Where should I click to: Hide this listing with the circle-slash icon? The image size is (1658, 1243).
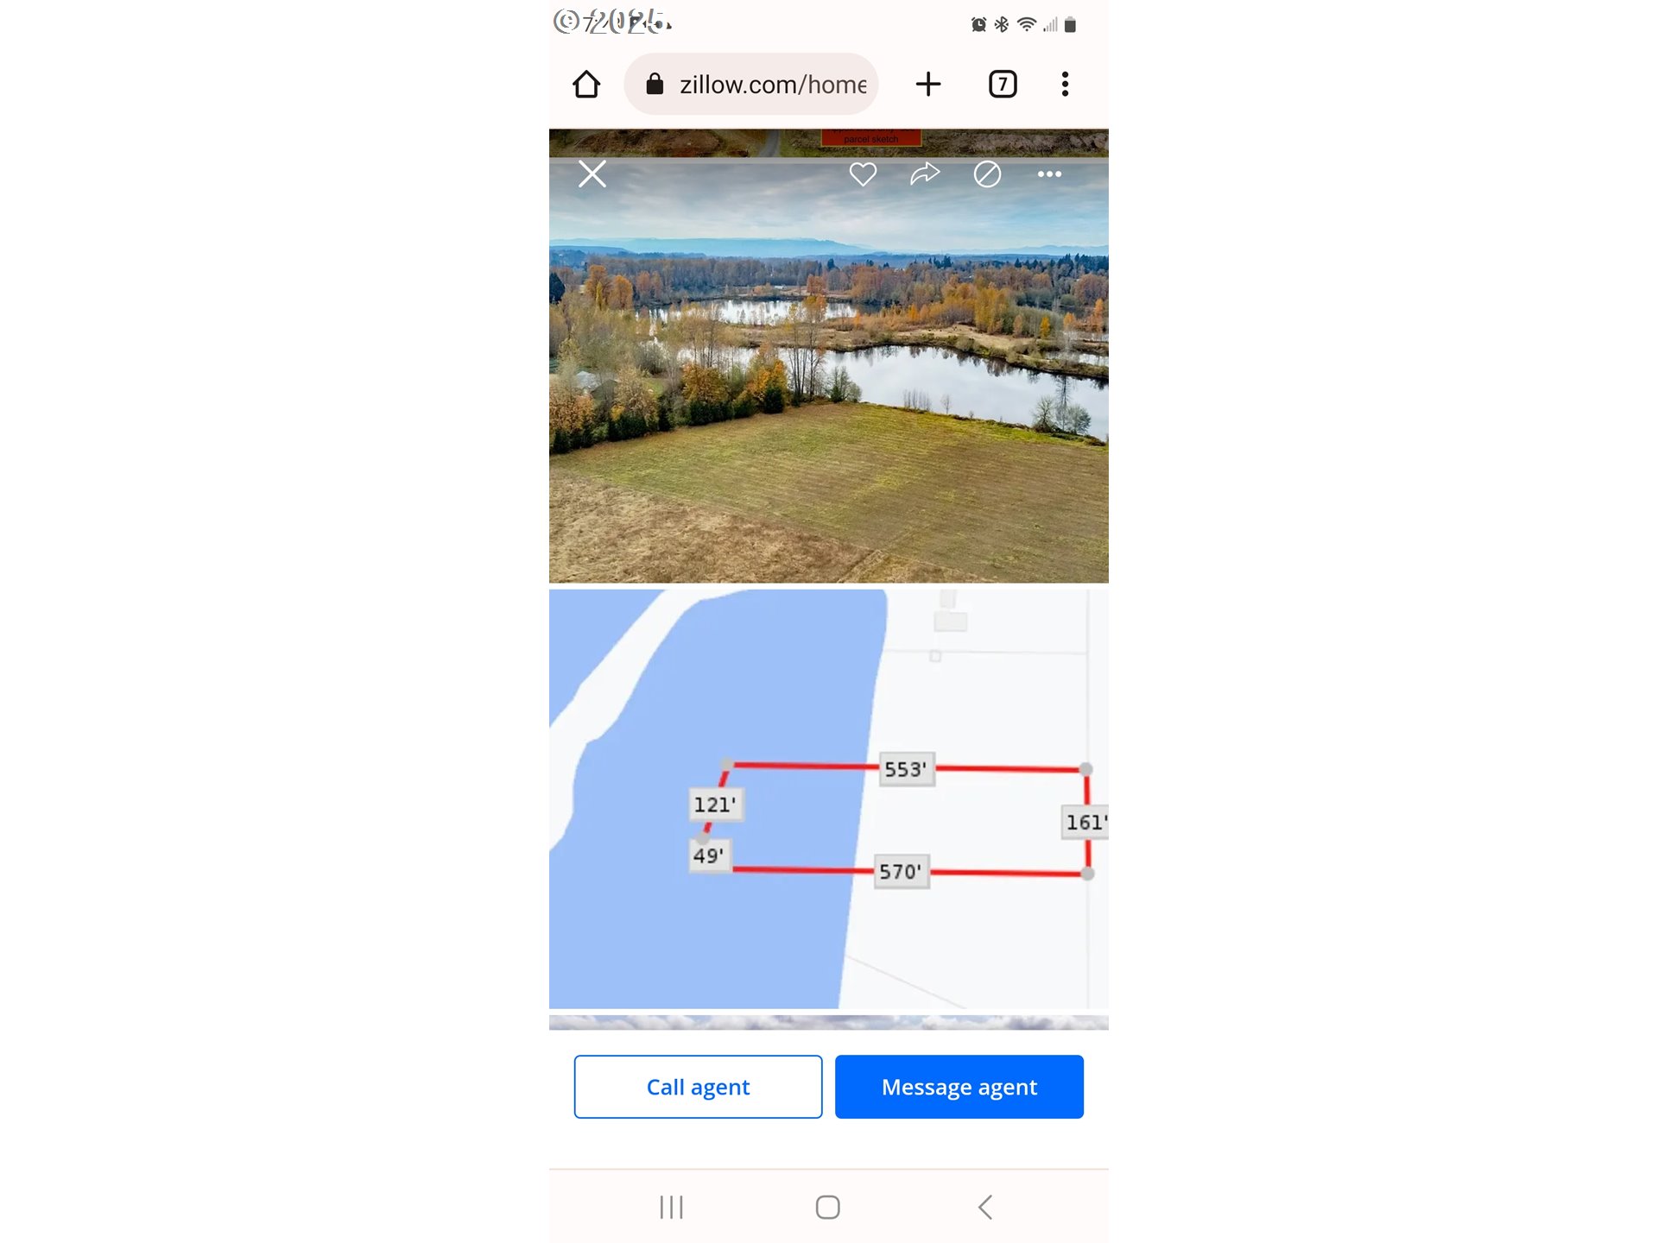click(987, 174)
